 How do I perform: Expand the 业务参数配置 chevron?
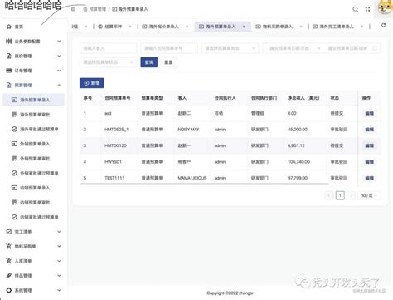tap(59, 42)
